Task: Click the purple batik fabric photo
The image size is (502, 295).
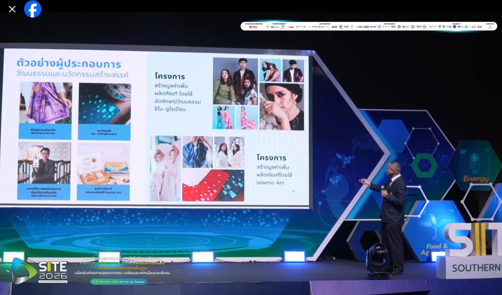Action: pos(46,103)
